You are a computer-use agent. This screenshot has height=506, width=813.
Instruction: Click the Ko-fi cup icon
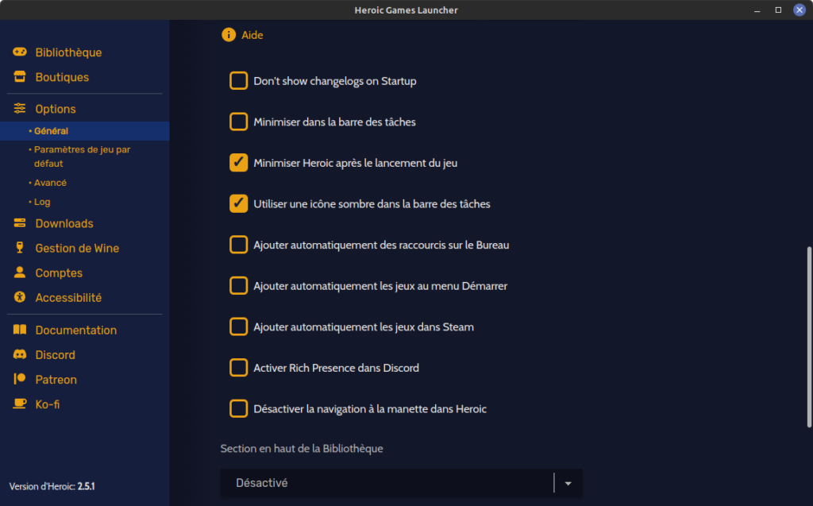[20, 404]
